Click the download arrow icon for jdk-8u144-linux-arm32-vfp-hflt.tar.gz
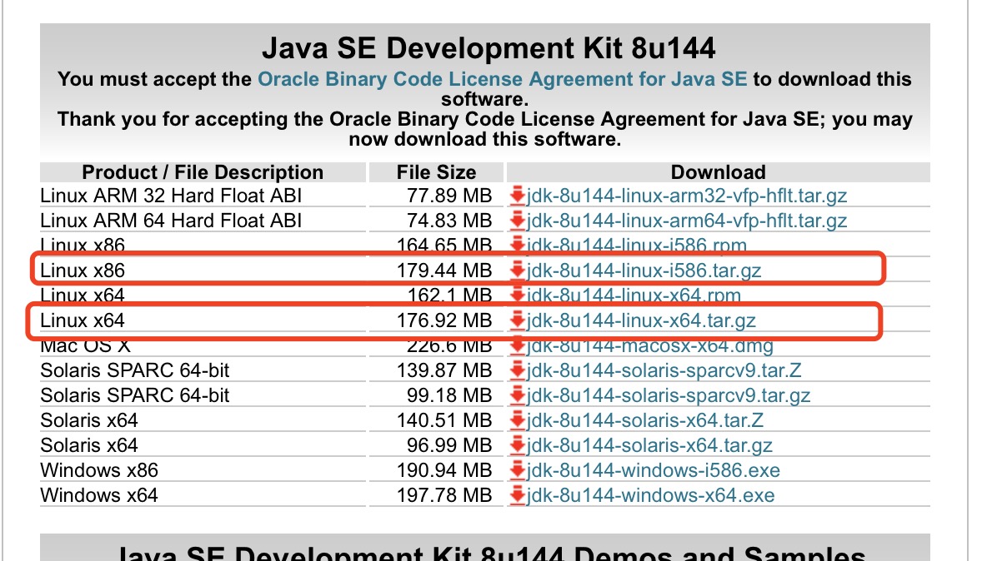 click(518, 196)
